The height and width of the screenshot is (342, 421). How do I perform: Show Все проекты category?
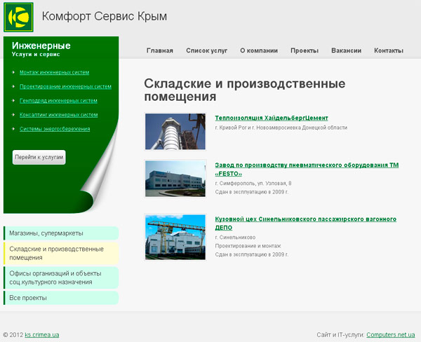pos(28,298)
